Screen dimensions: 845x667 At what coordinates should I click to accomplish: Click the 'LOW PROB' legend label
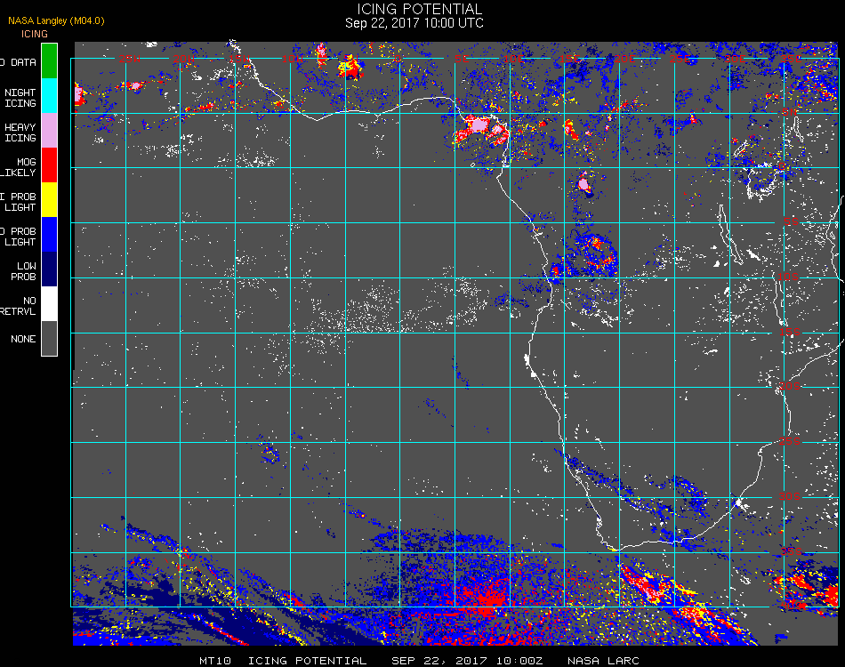click(25, 271)
